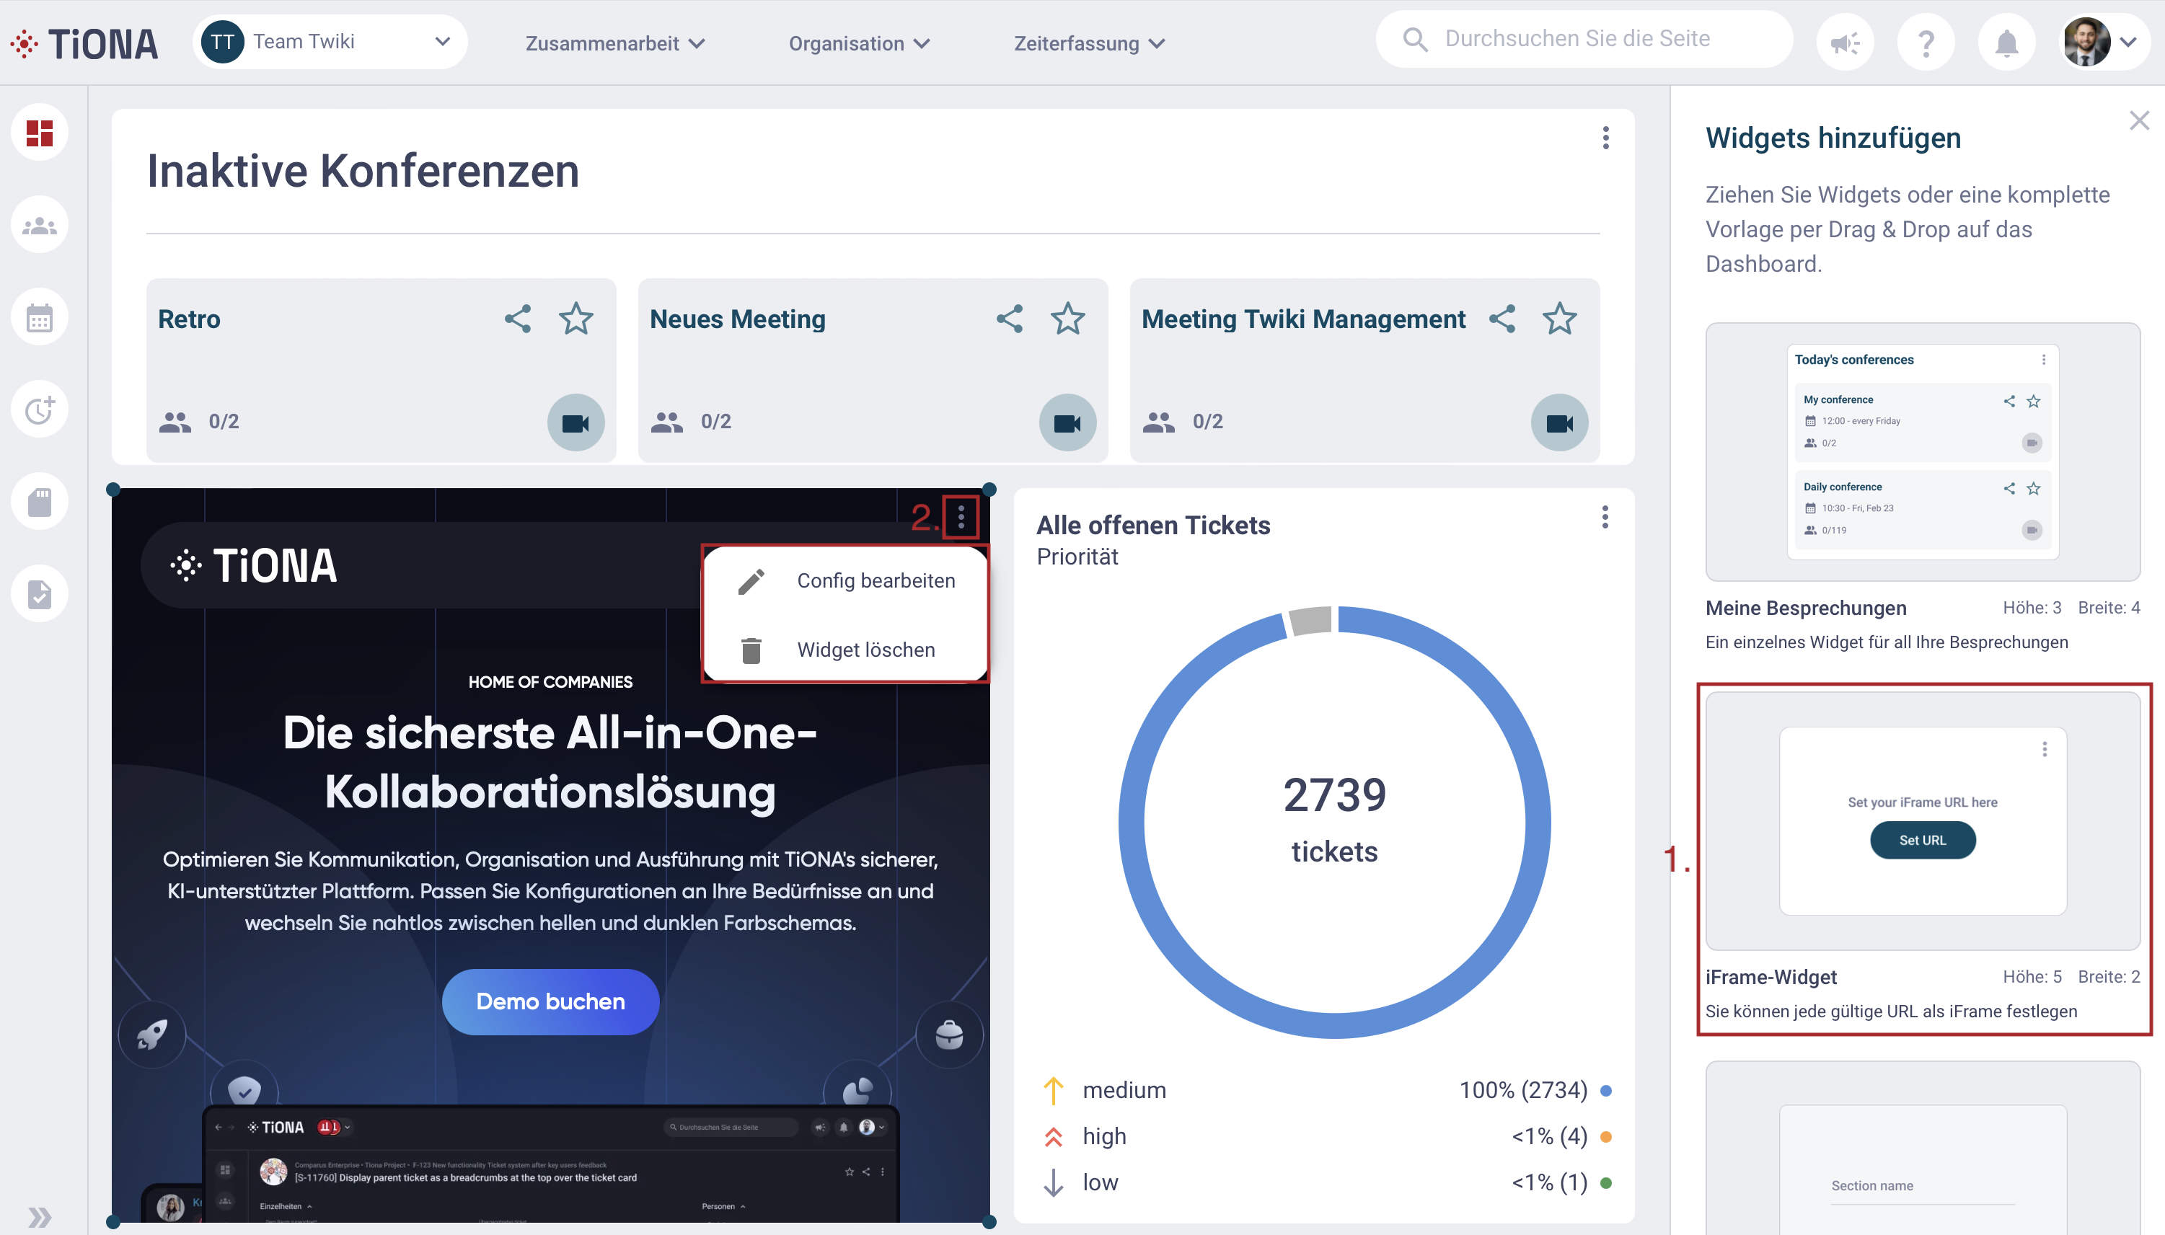Close the Widgets hinzufügen panel
Image resolution: width=2165 pixels, height=1235 pixels.
[x=2139, y=121]
